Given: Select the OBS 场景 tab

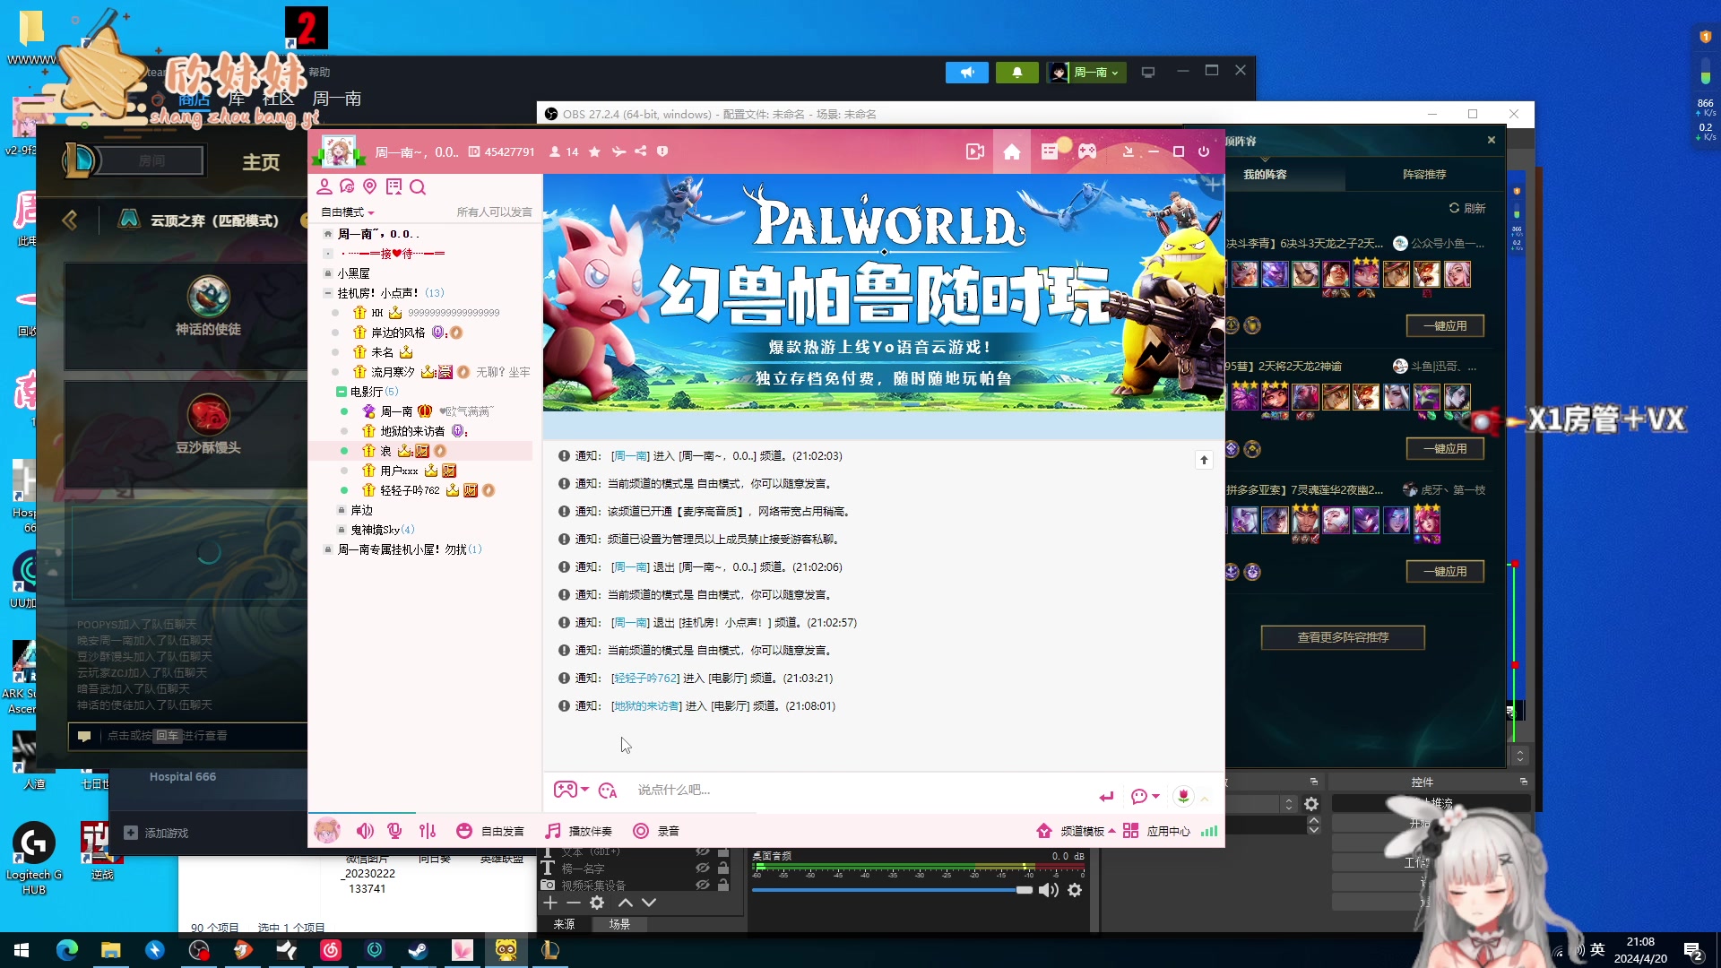Looking at the screenshot, I should tap(619, 924).
